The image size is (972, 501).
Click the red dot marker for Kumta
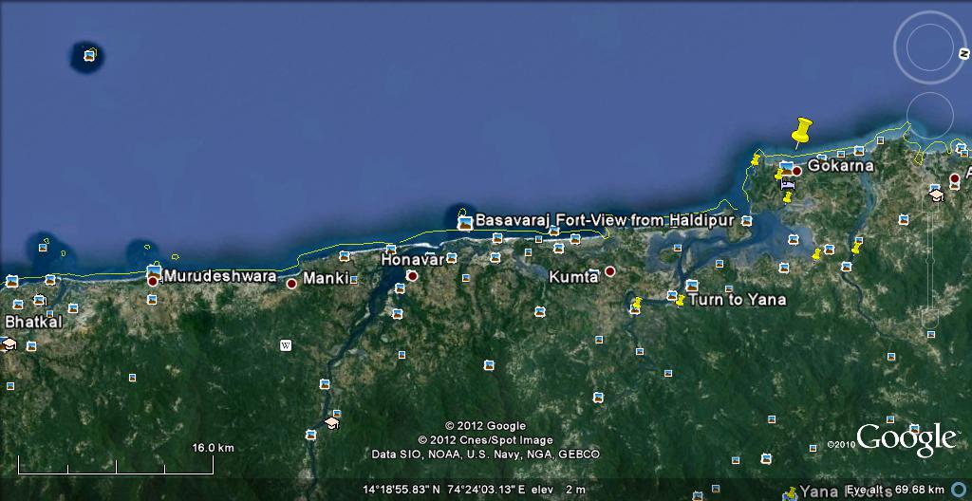[x=610, y=271]
